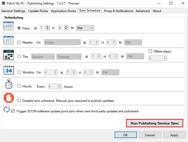Open the PM dropdown in 'The' row
Image resolution: width=188 pixels, height=142 pixels.
pyautogui.click(x=135, y=56)
